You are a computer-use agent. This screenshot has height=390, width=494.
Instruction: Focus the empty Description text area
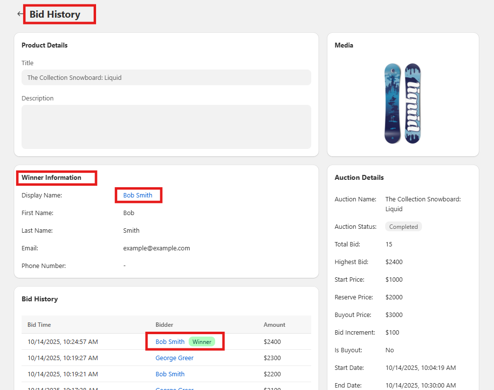click(x=166, y=126)
